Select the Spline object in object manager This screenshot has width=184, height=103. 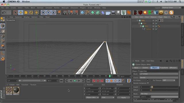149,29
